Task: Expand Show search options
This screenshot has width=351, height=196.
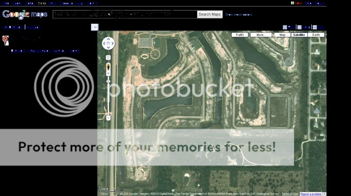Action: click(238, 15)
